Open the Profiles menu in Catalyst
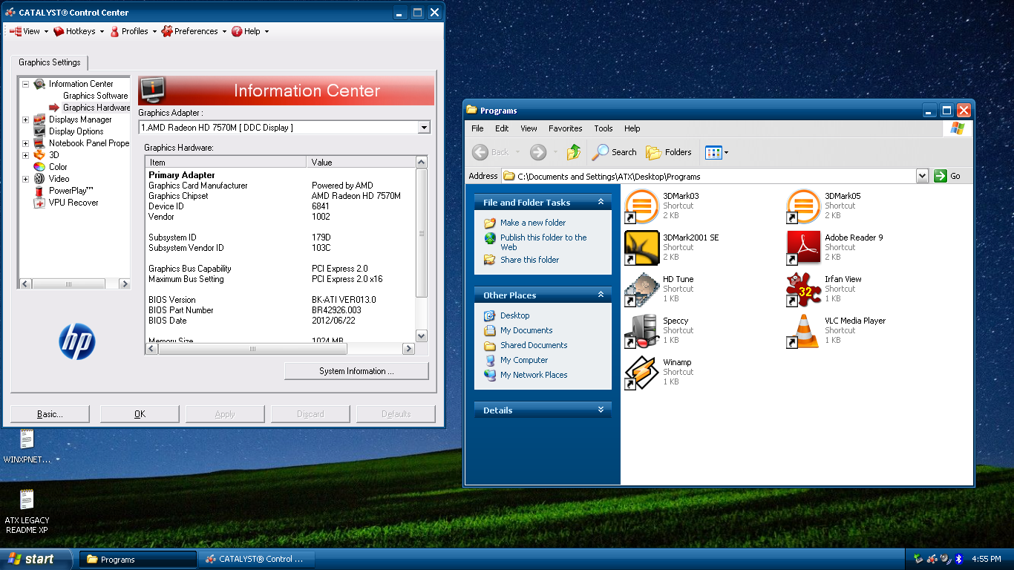1014x570 pixels. (x=134, y=31)
